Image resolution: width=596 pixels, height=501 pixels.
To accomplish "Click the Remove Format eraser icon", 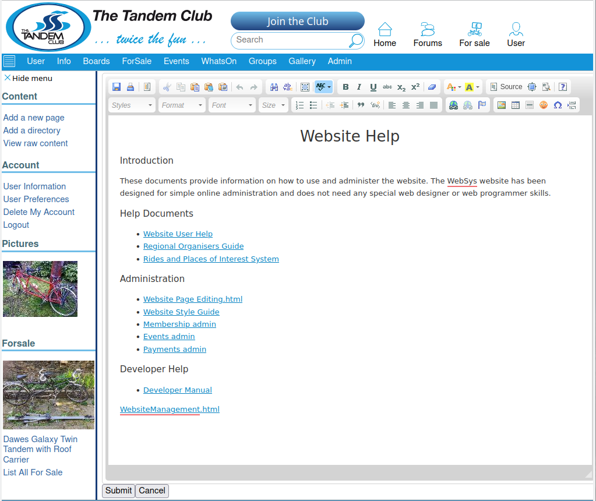I will pos(432,87).
